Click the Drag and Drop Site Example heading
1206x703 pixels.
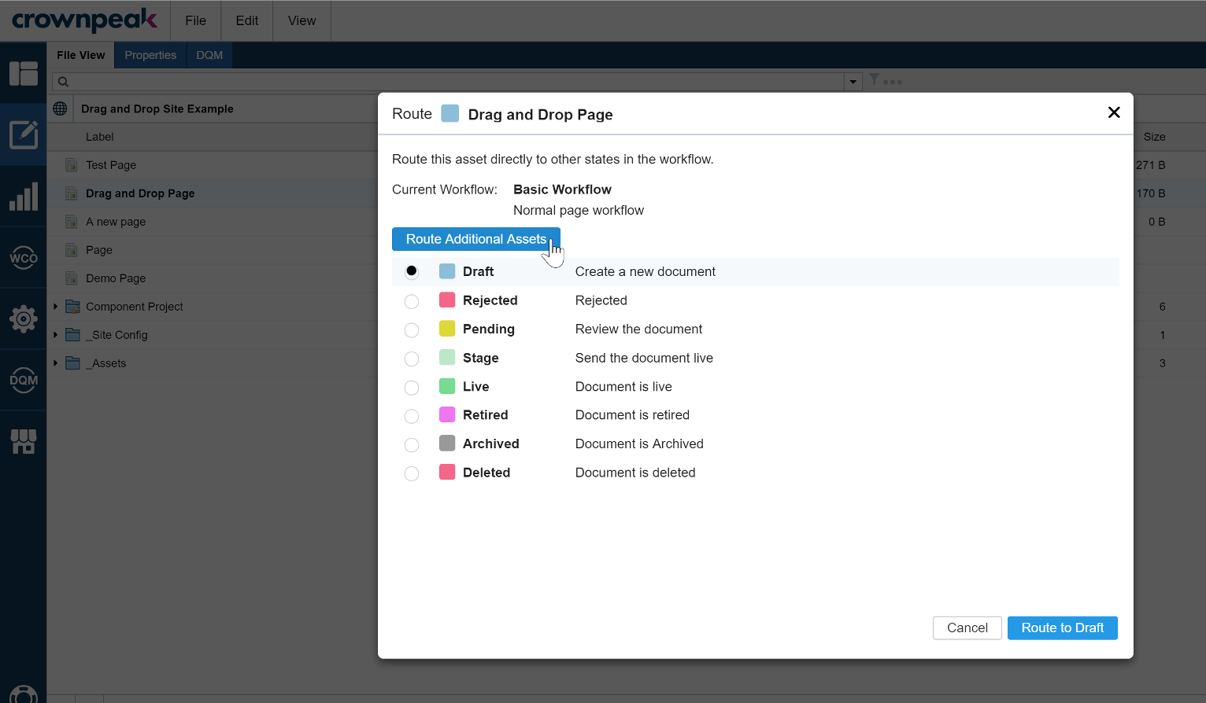click(x=157, y=109)
